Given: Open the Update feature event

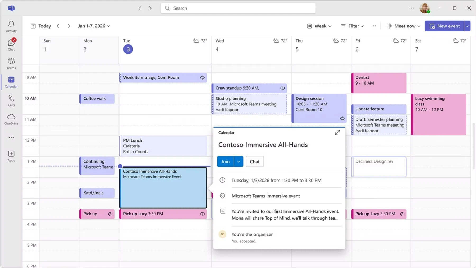Looking at the screenshot, I should pyautogui.click(x=379, y=109).
